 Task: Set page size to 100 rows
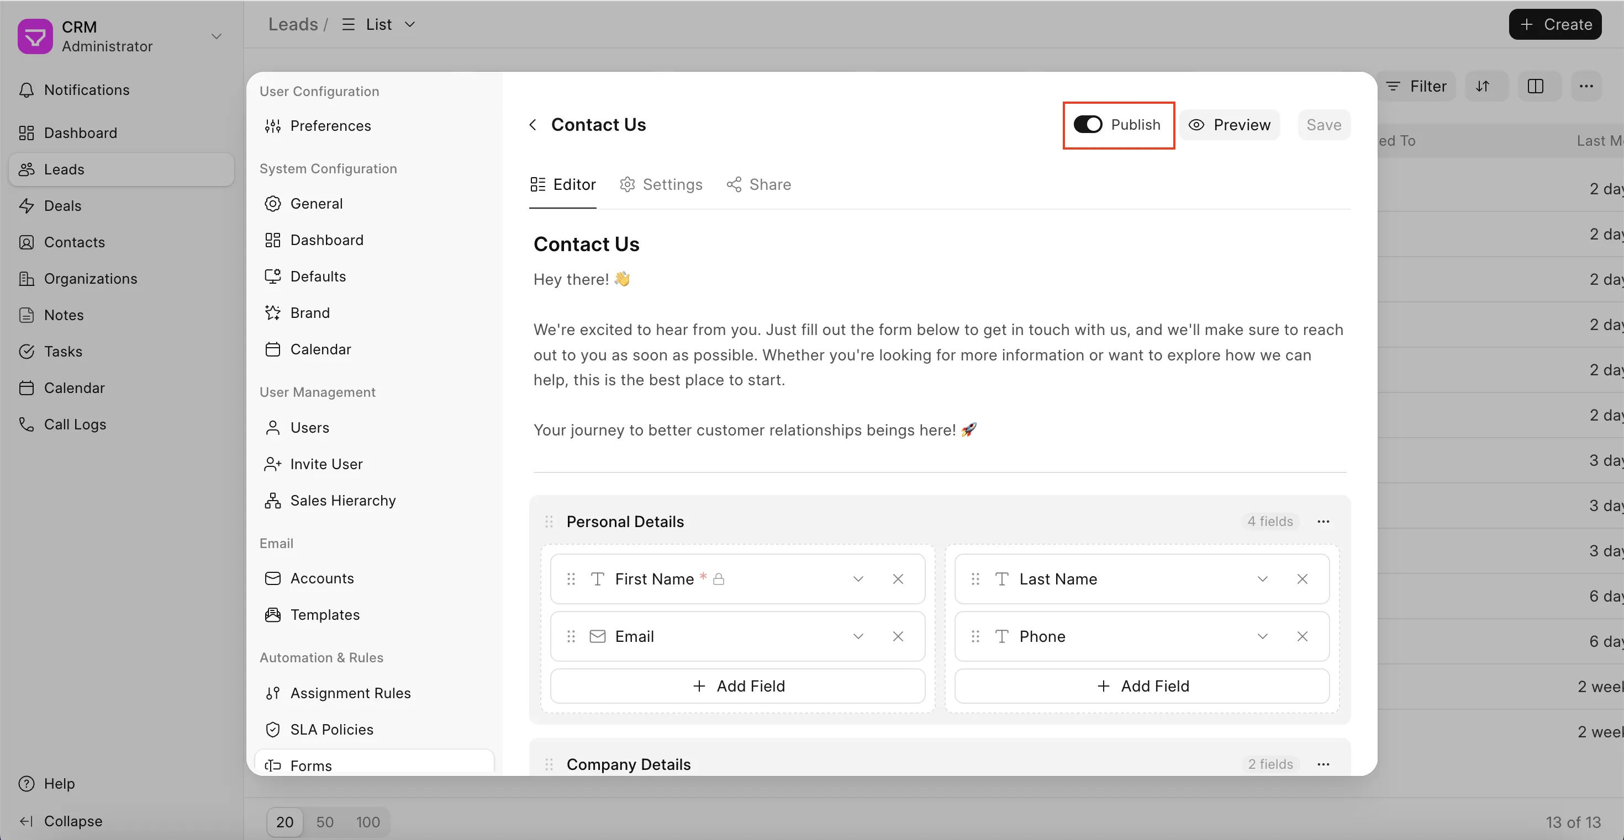coord(367,822)
